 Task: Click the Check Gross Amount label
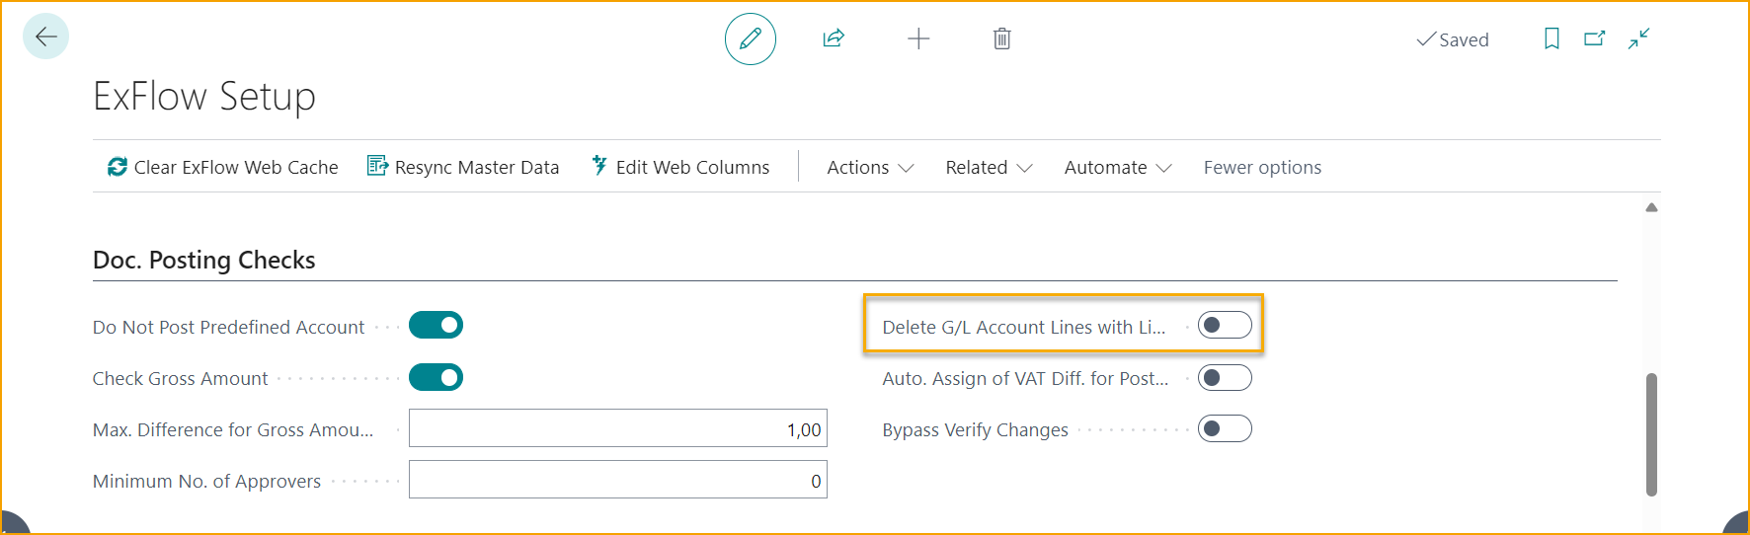coord(181,378)
